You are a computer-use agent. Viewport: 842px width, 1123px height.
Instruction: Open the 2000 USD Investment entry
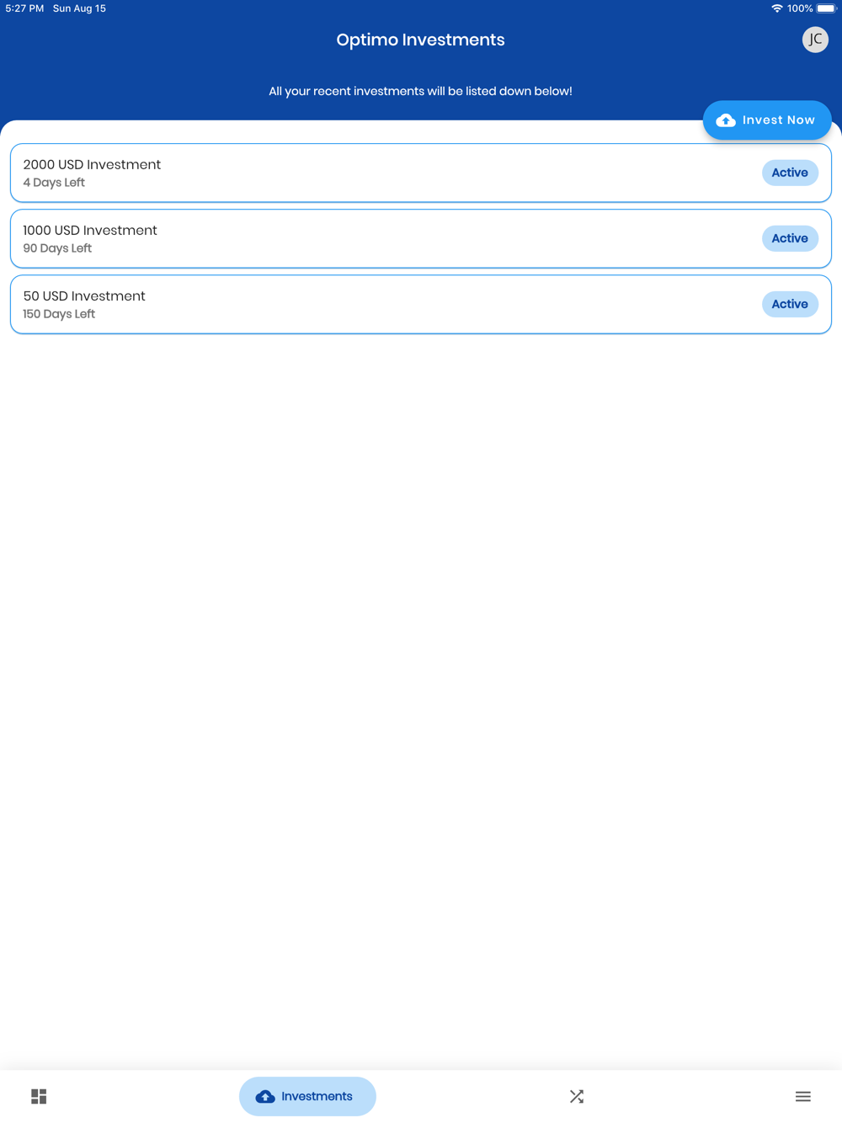pyautogui.click(x=92, y=165)
